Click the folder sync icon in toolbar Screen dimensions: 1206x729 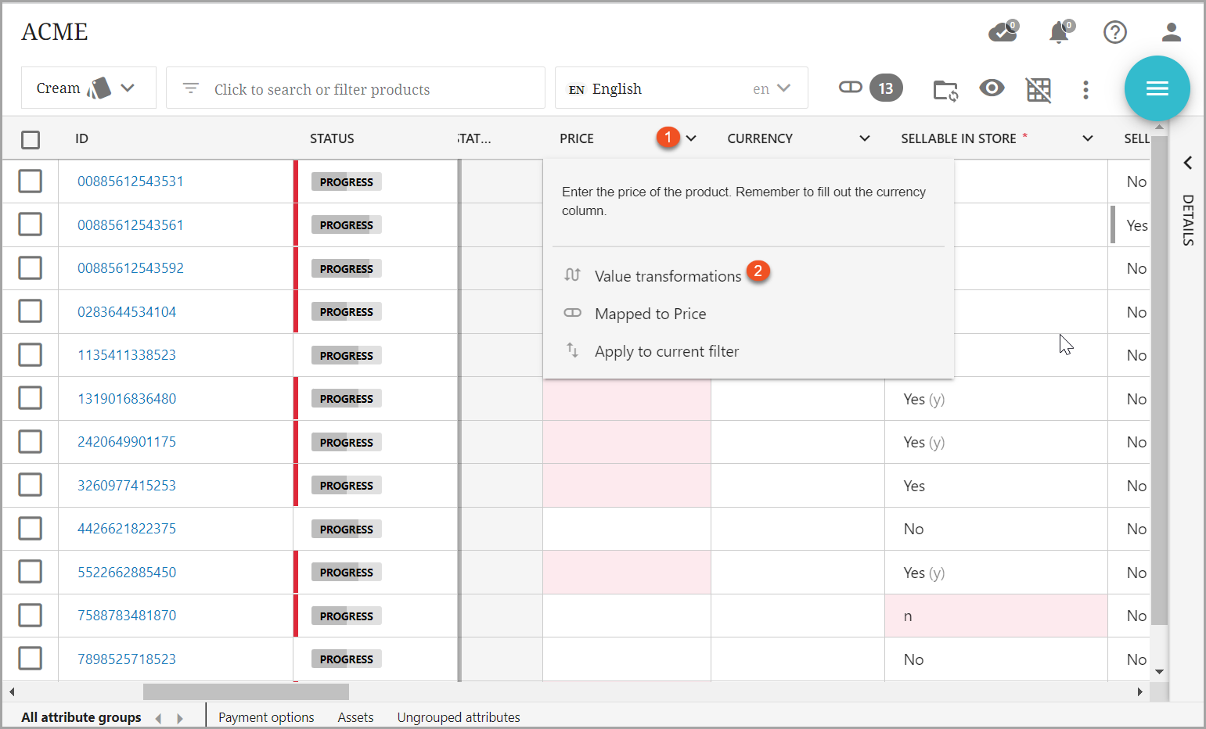[x=945, y=90]
